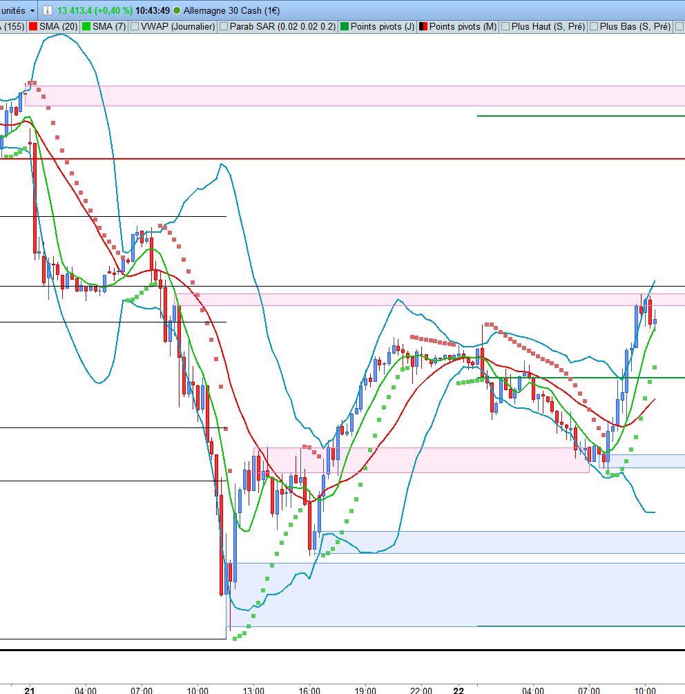Viewport: 685px width, 694px height.
Task: Open the unités dropdown arrow
Action: coord(32,10)
